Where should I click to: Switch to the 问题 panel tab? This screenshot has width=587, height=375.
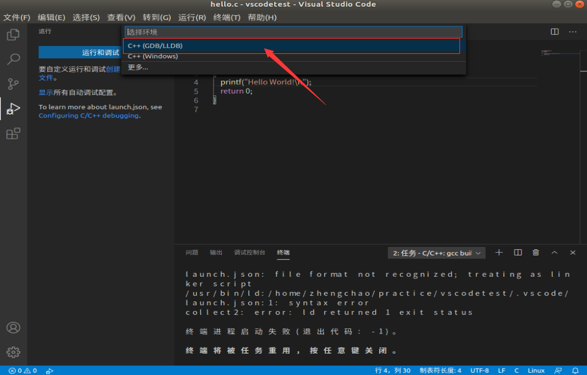click(x=192, y=253)
